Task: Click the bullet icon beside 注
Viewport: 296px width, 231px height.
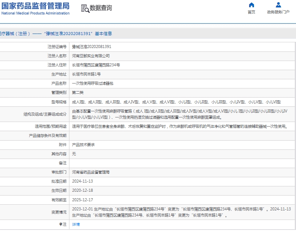Action: pyautogui.click(x=60, y=224)
